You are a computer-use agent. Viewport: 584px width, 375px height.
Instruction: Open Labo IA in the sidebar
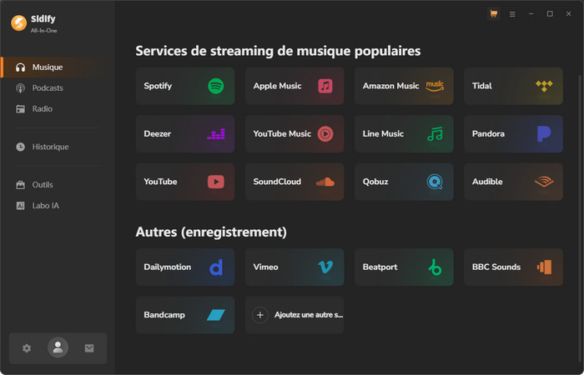[45, 205]
